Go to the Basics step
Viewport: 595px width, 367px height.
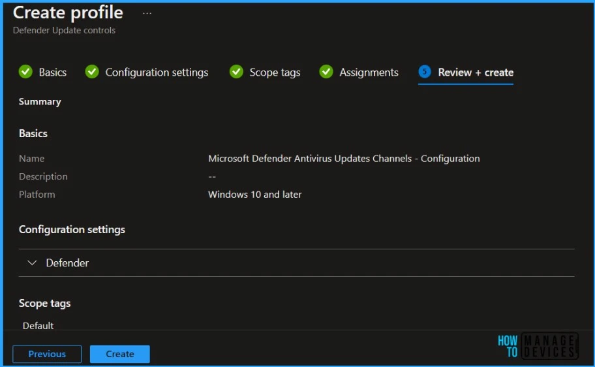tap(53, 72)
